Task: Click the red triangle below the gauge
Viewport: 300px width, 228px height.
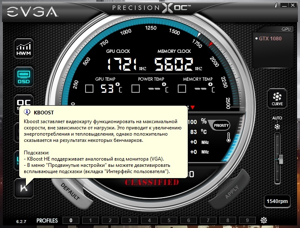Action: click(x=192, y=107)
